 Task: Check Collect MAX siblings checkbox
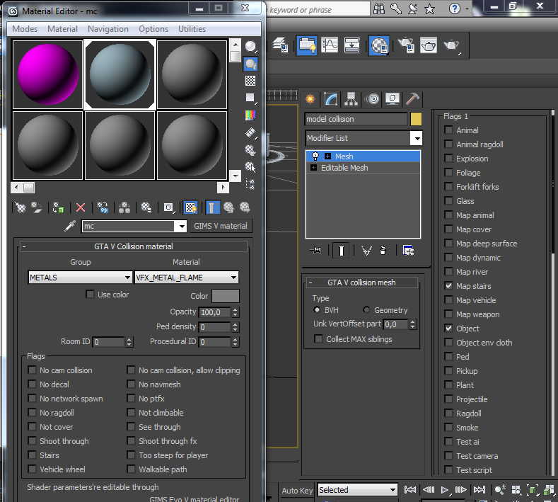(318, 339)
